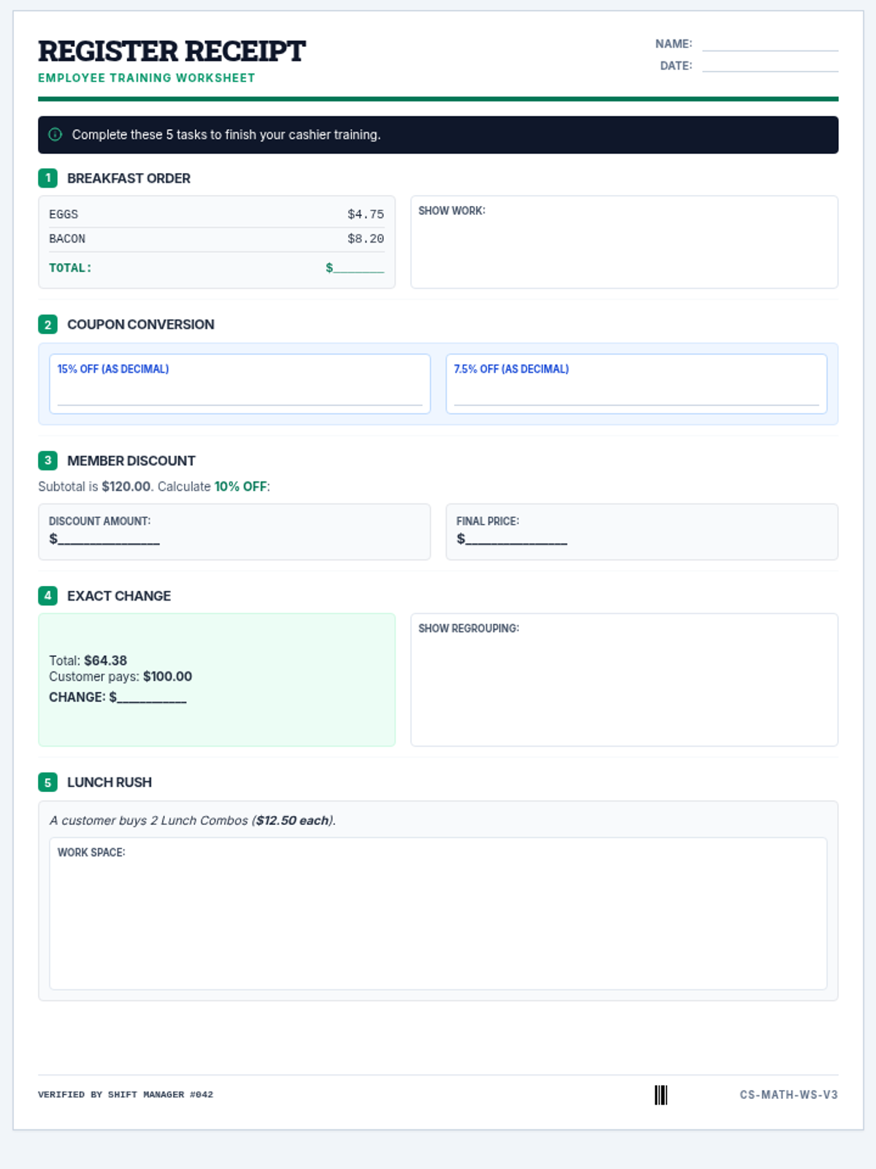Viewport: 876px width, 1169px height.
Task: Click the DATE blank line
Action: coord(769,66)
